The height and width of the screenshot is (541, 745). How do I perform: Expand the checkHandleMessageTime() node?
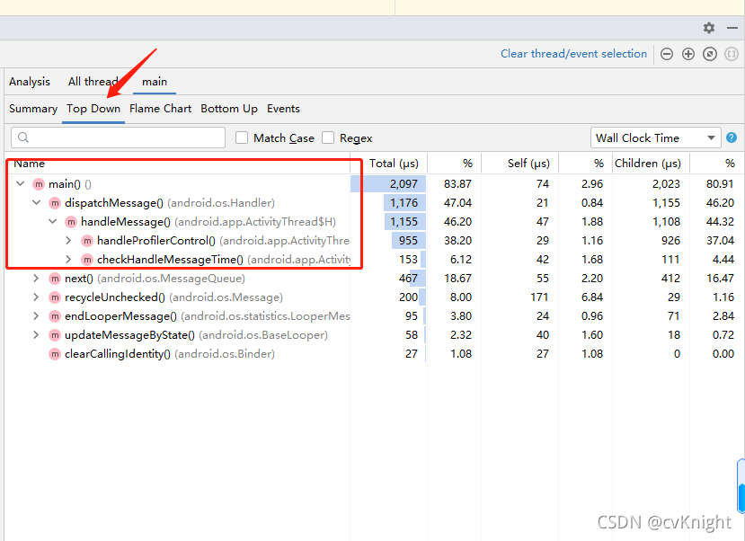coord(68,260)
